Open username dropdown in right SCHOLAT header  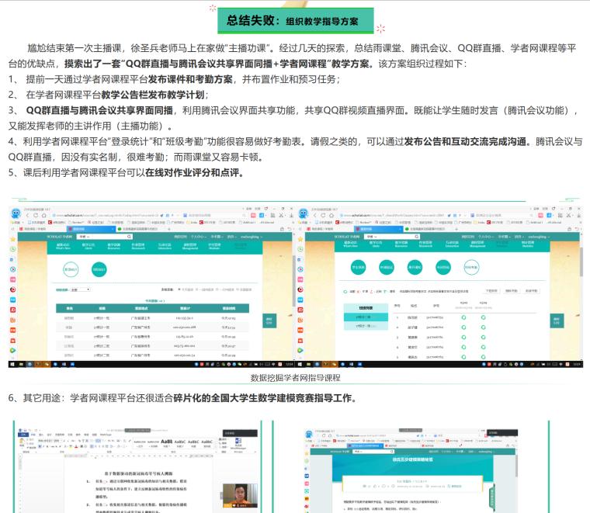point(538,236)
